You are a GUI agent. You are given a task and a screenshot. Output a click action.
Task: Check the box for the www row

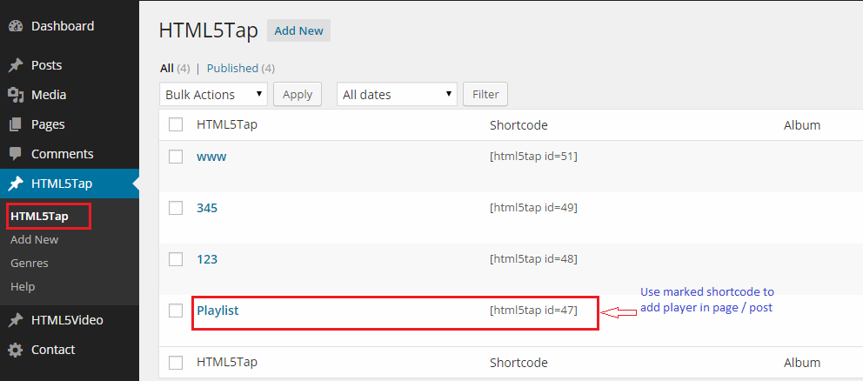(176, 157)
